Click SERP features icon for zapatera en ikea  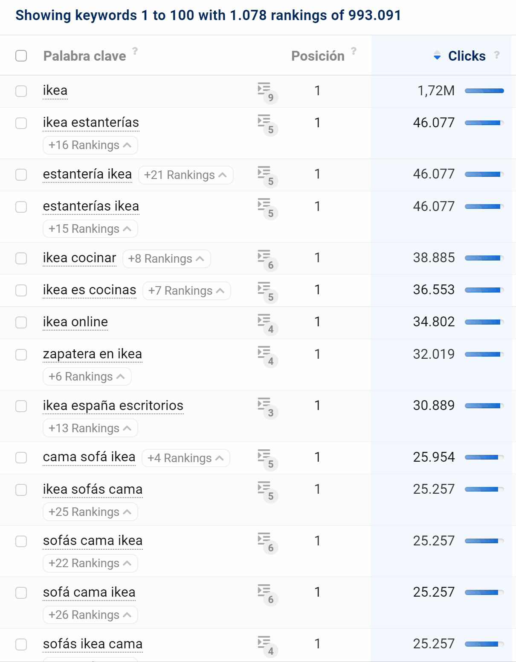(267, 355)
